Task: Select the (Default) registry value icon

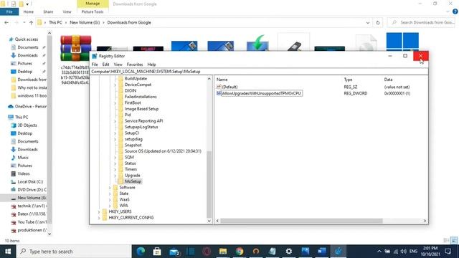Action: pyautogui.click(x=219, y=87)
